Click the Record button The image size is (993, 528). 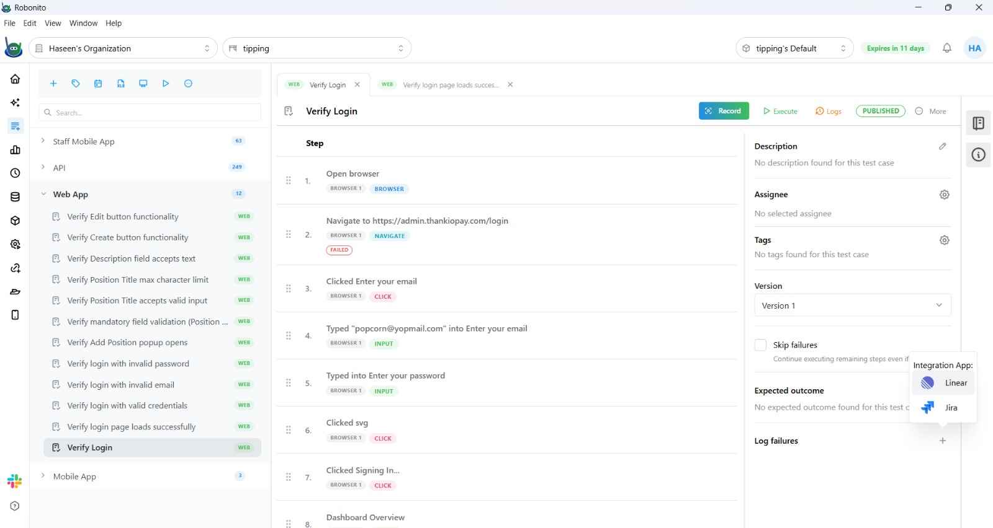pos(724,111)
